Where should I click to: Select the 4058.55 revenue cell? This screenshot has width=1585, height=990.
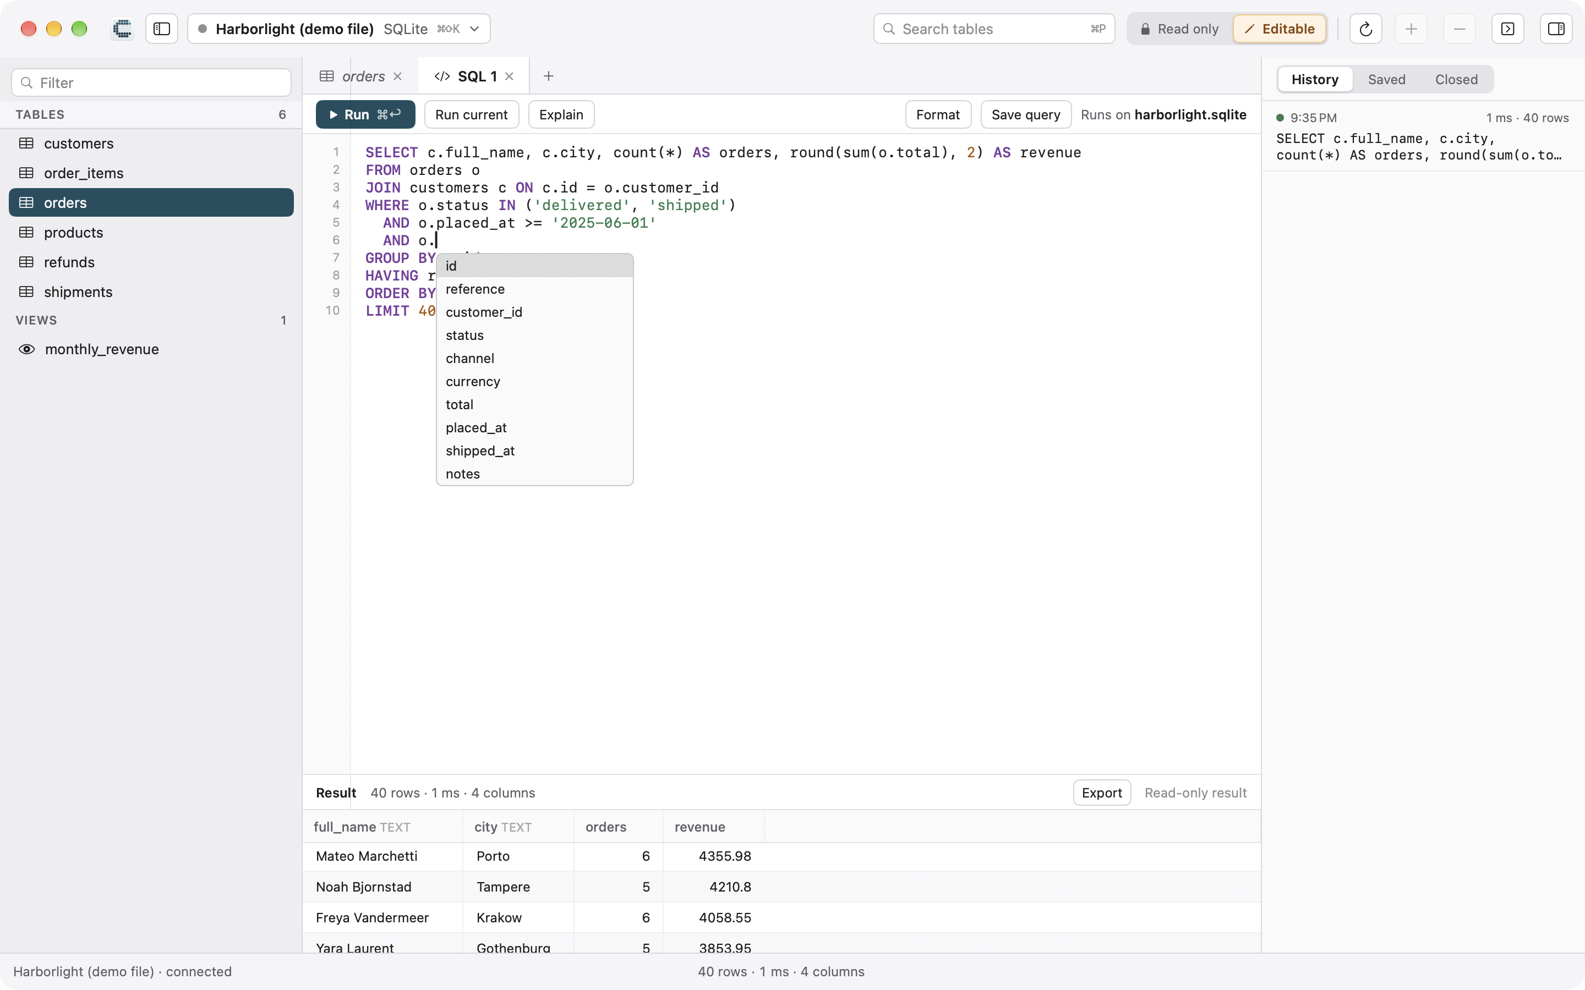coord(713,918)
